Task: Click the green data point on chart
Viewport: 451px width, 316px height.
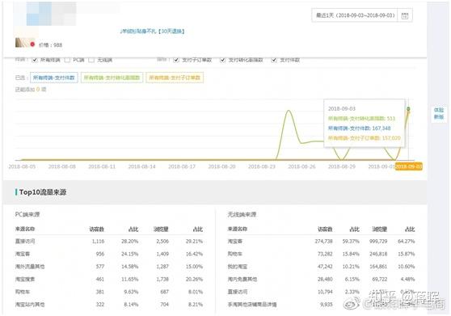Action: 408,109
